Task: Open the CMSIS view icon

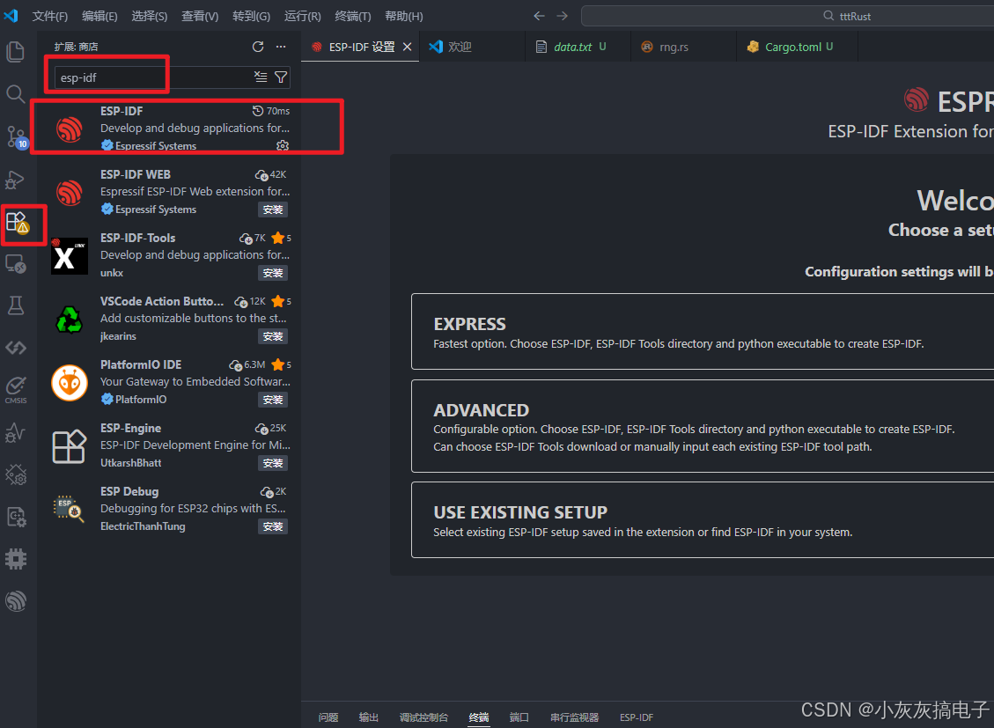Action: pos(15,390)
